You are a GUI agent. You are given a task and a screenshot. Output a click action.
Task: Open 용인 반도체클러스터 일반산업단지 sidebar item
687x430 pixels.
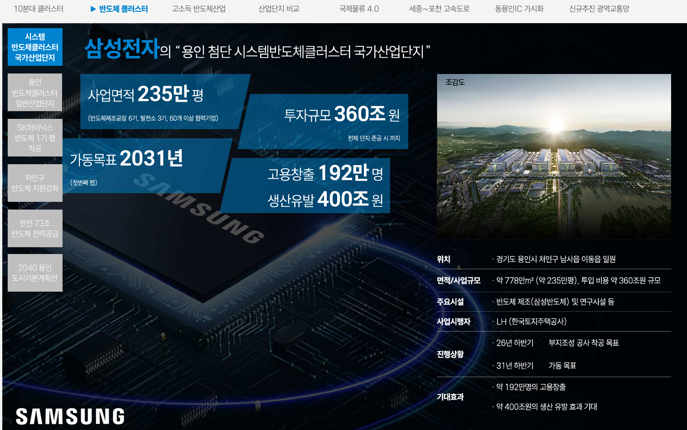(x=35, y=93)
